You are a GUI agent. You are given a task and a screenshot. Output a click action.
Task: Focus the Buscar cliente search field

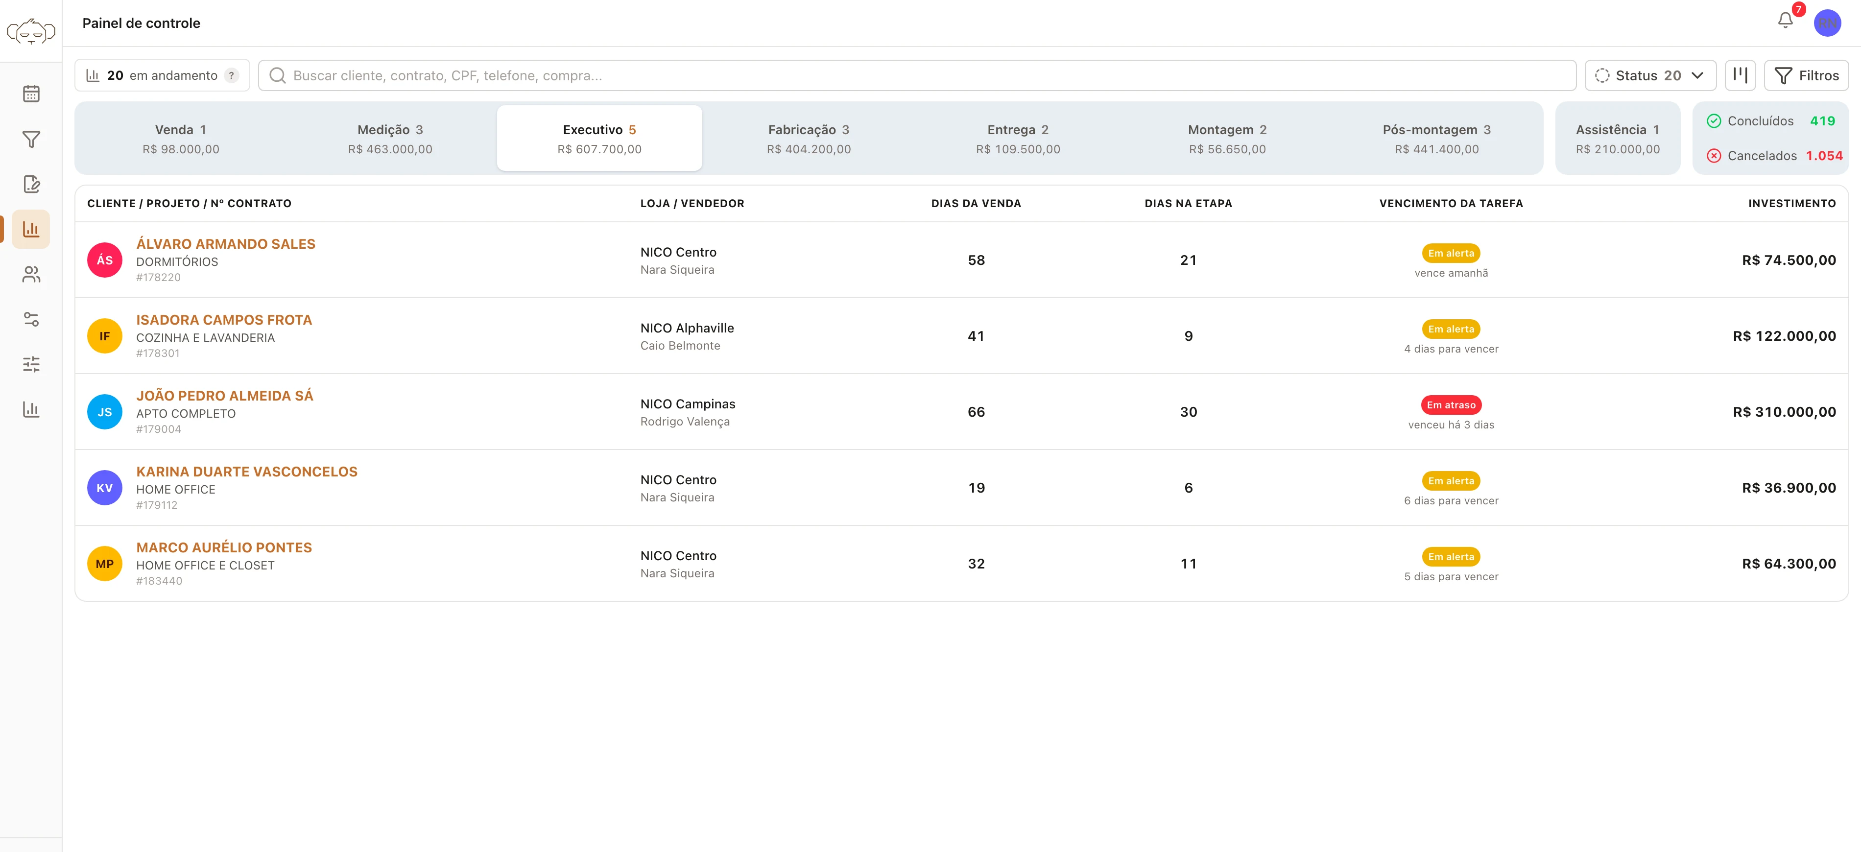(917, 75)
